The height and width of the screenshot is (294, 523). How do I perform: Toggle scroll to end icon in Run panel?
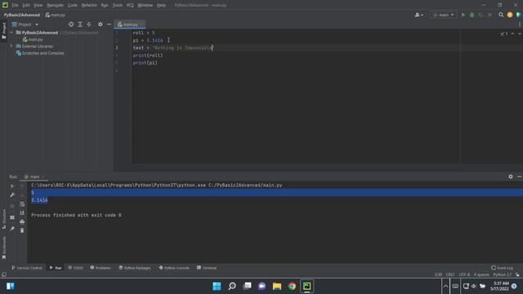(x=22, y=212)
